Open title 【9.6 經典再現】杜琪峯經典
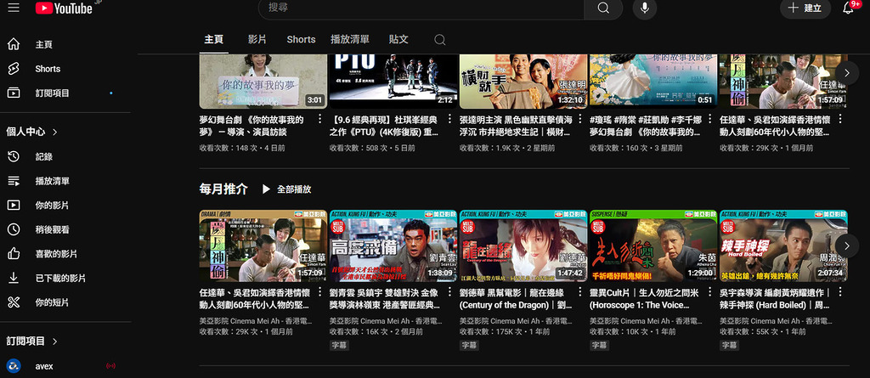This screenshot has height=378, width=870. tap(384, 126)
